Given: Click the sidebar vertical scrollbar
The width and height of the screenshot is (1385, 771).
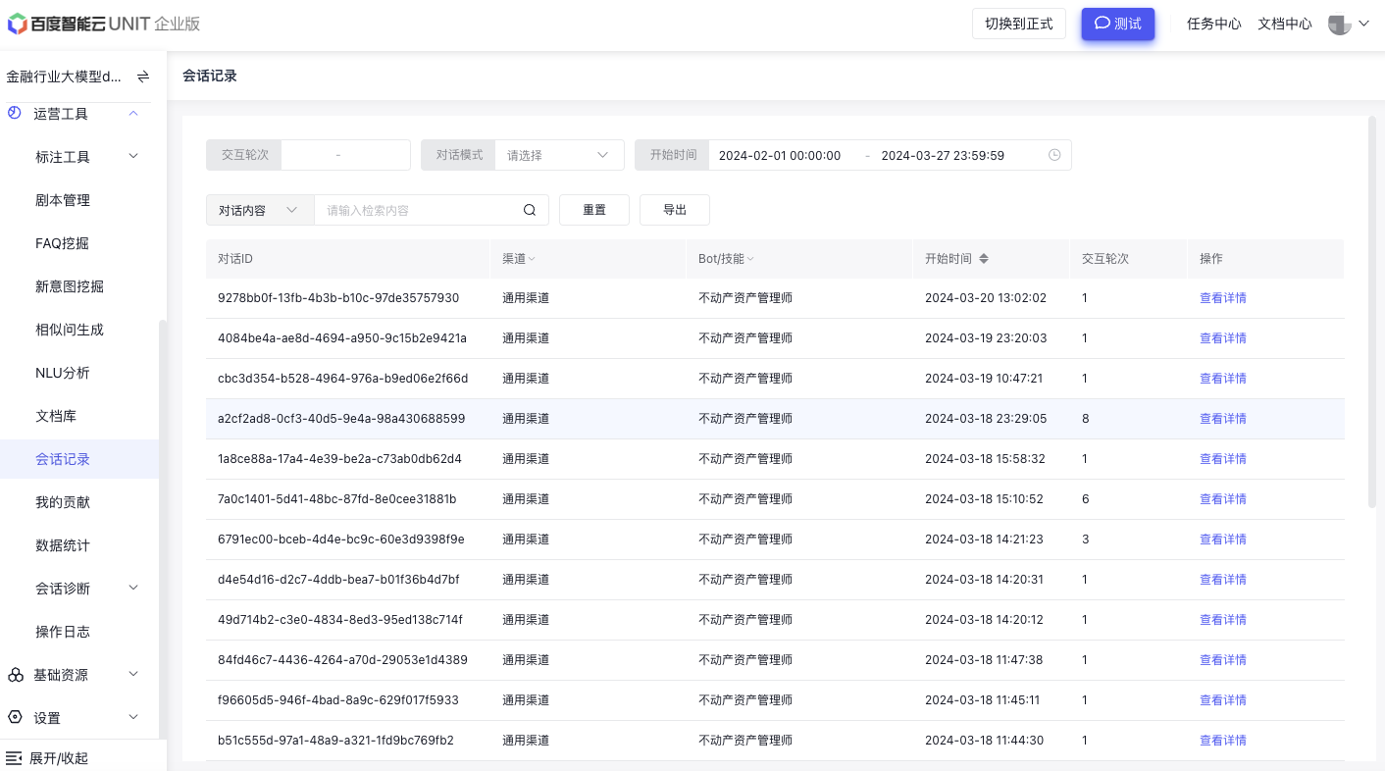Looking at the screenshot, I should coord(162,528).
